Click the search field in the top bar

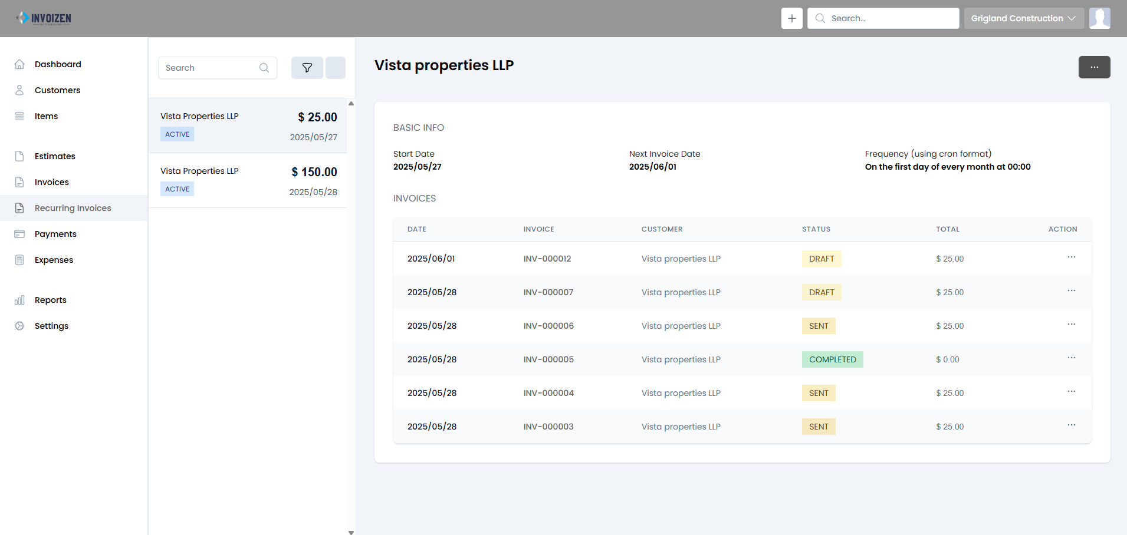[x=883, y=18]
